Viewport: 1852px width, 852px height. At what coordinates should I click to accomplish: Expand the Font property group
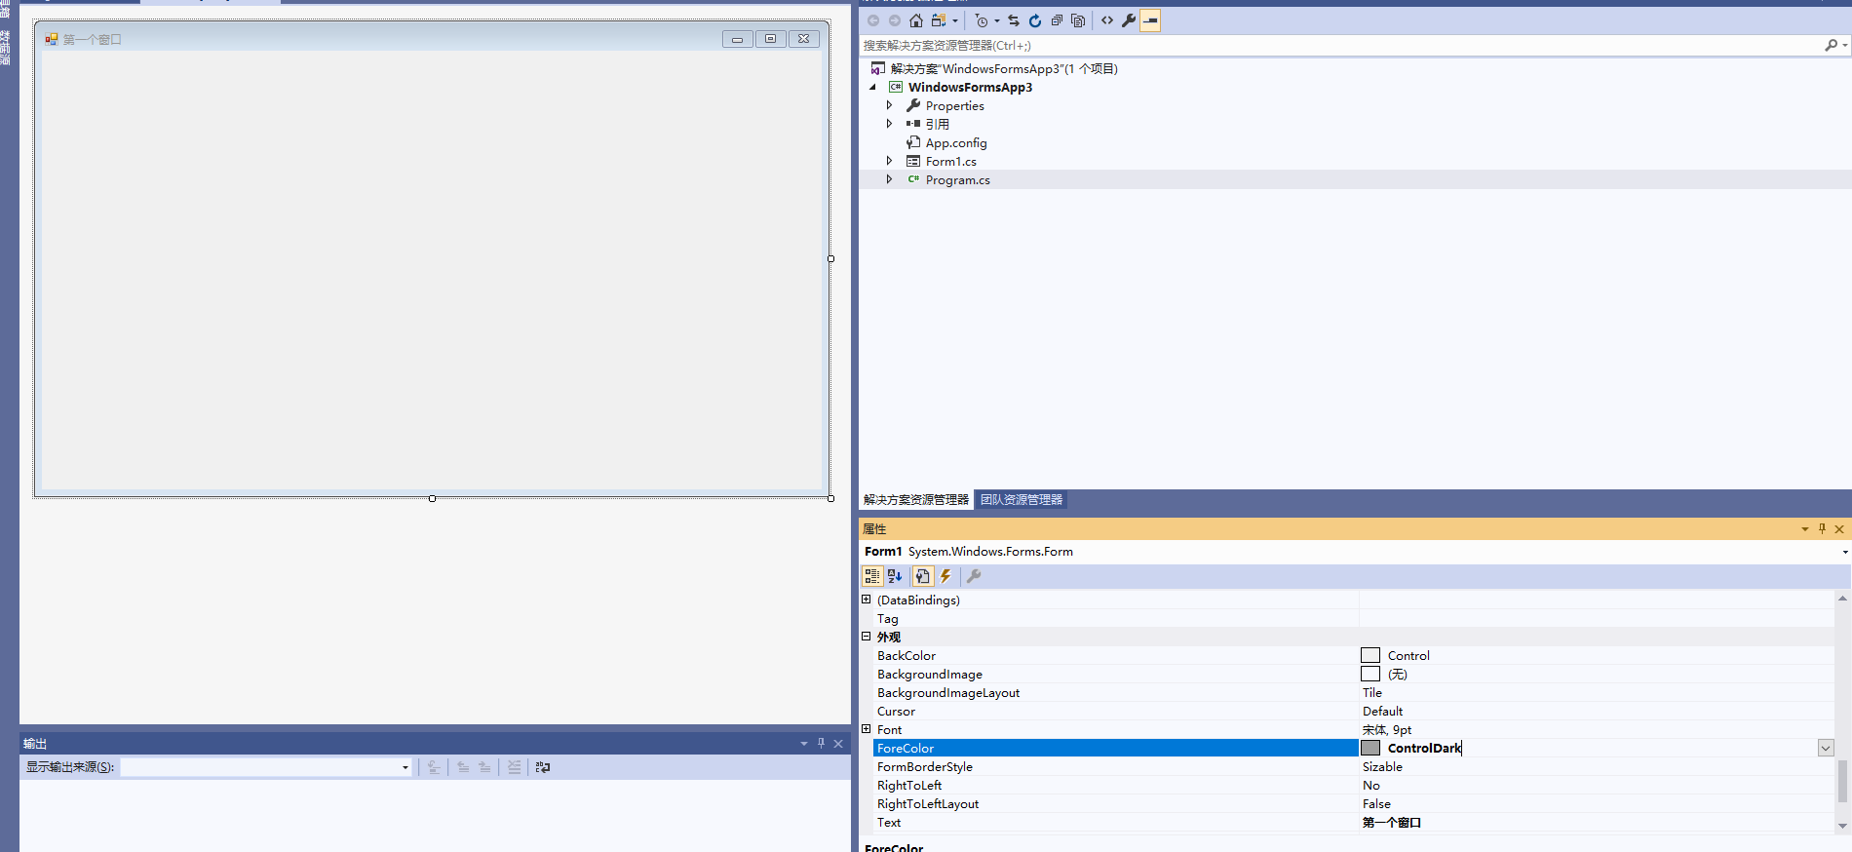coord(866,729)
